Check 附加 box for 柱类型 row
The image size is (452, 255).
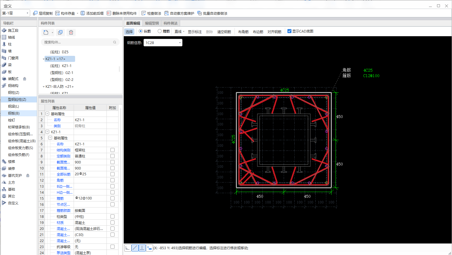(112, 216)
